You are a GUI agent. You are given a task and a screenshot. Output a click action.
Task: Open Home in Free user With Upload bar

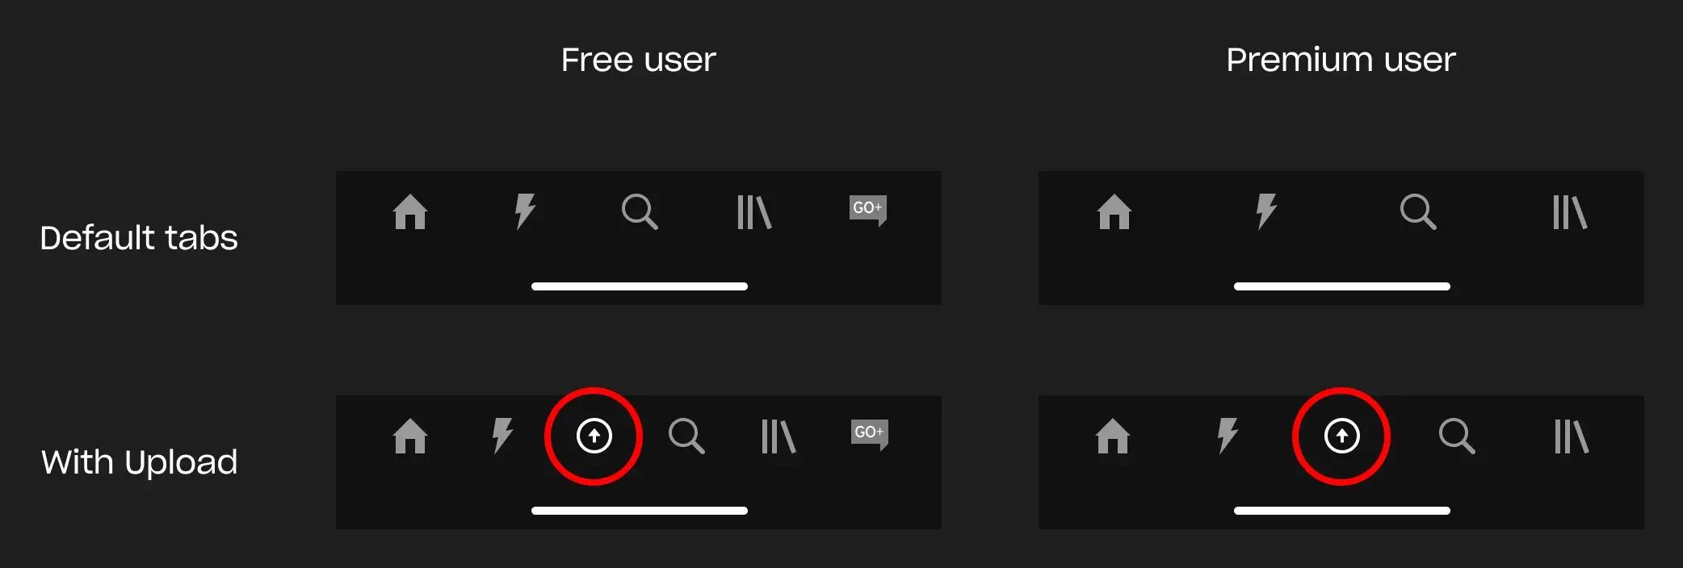click(410, 436)
